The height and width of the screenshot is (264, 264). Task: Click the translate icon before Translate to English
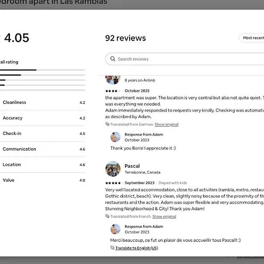pyautogui.click(x=112, y=248)
